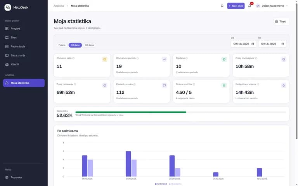
Task: Select the 90 dana period
Action: 89,45
